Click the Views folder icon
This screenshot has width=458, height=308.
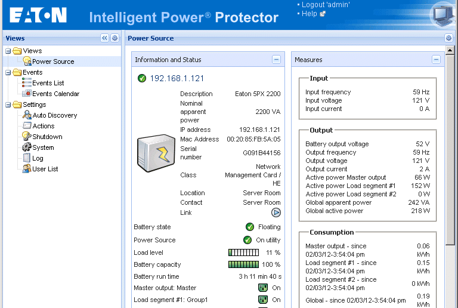point(17,51)
